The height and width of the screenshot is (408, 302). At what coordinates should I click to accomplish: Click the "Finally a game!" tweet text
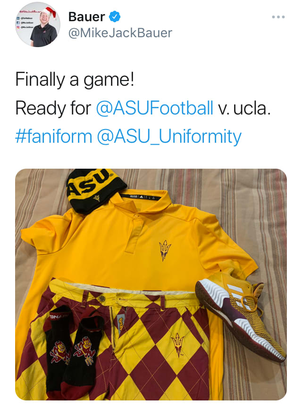(75, 79)
